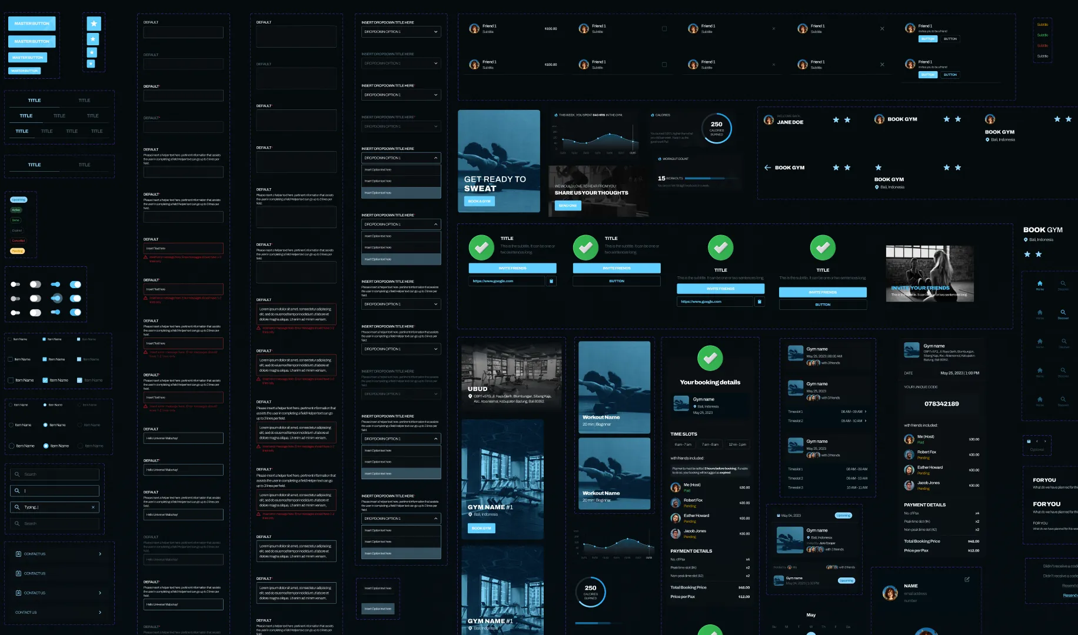The width and height of the screenshot is (1078, 635).
Task: Click contact icon in first CONTACT US row
Action: (x=18, y=554)
